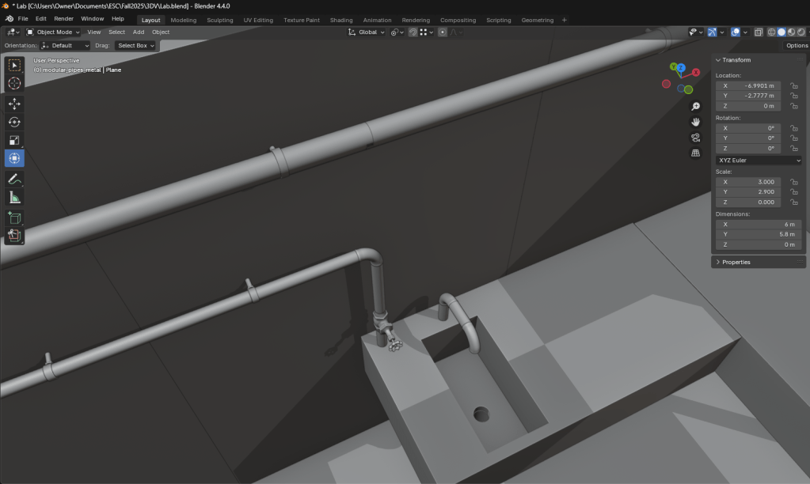Toggle camera view using camera icon
Image resolution: width=810 pixels, height=484 pixels.
695,138
